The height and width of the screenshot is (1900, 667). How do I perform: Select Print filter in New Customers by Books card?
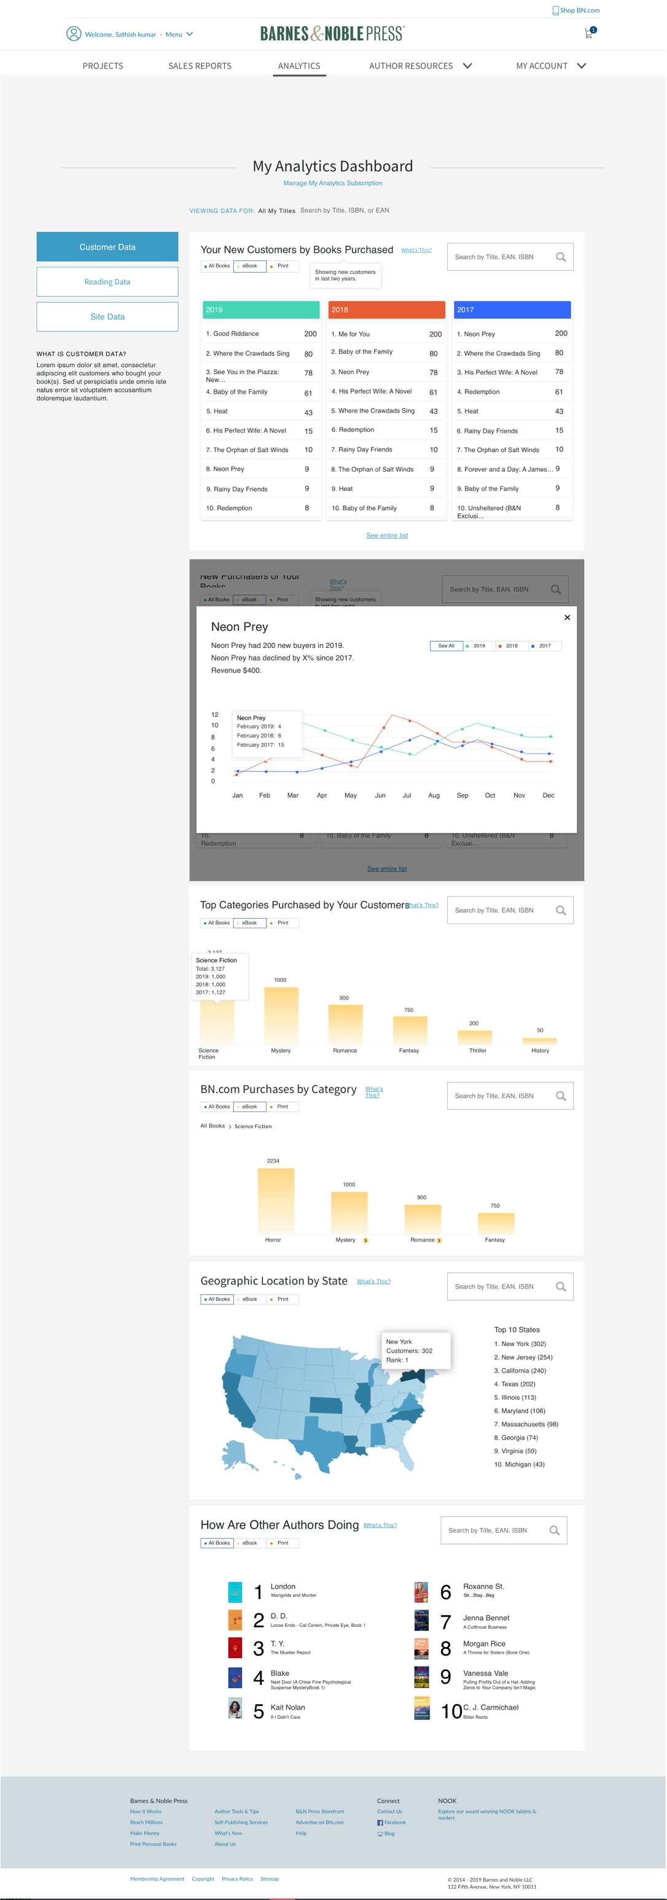283,267
